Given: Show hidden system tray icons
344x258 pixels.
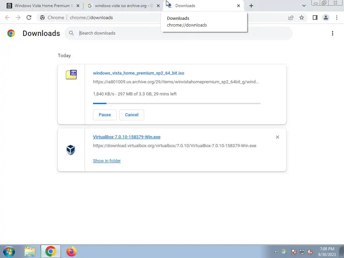Looking at the screenshot, I should [x=275, y=252].
